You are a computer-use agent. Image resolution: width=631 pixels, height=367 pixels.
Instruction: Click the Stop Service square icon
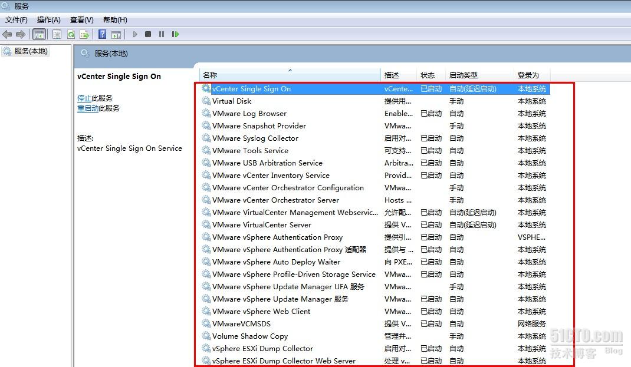(148, 34)
